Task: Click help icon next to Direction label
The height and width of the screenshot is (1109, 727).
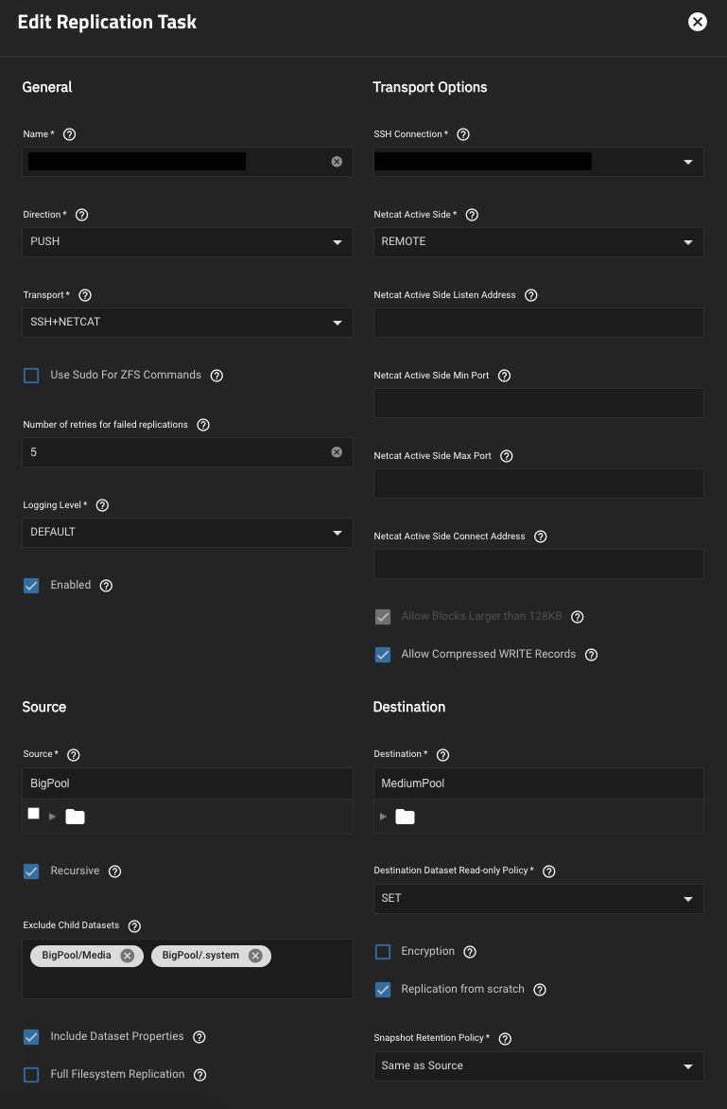Action: (x=81, y=215)
